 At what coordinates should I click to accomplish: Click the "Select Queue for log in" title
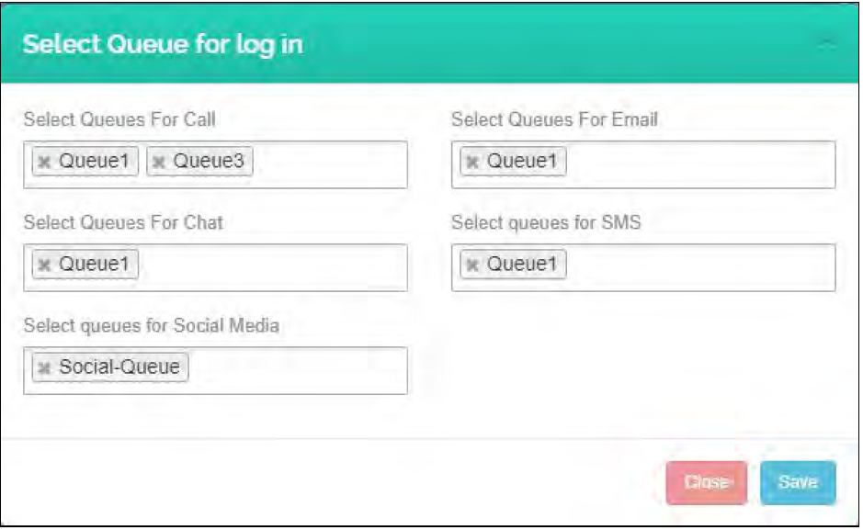point(162,45)
